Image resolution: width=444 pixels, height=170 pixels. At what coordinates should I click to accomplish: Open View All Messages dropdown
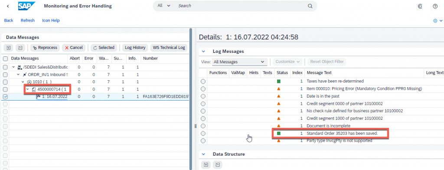tap(239, 62)
